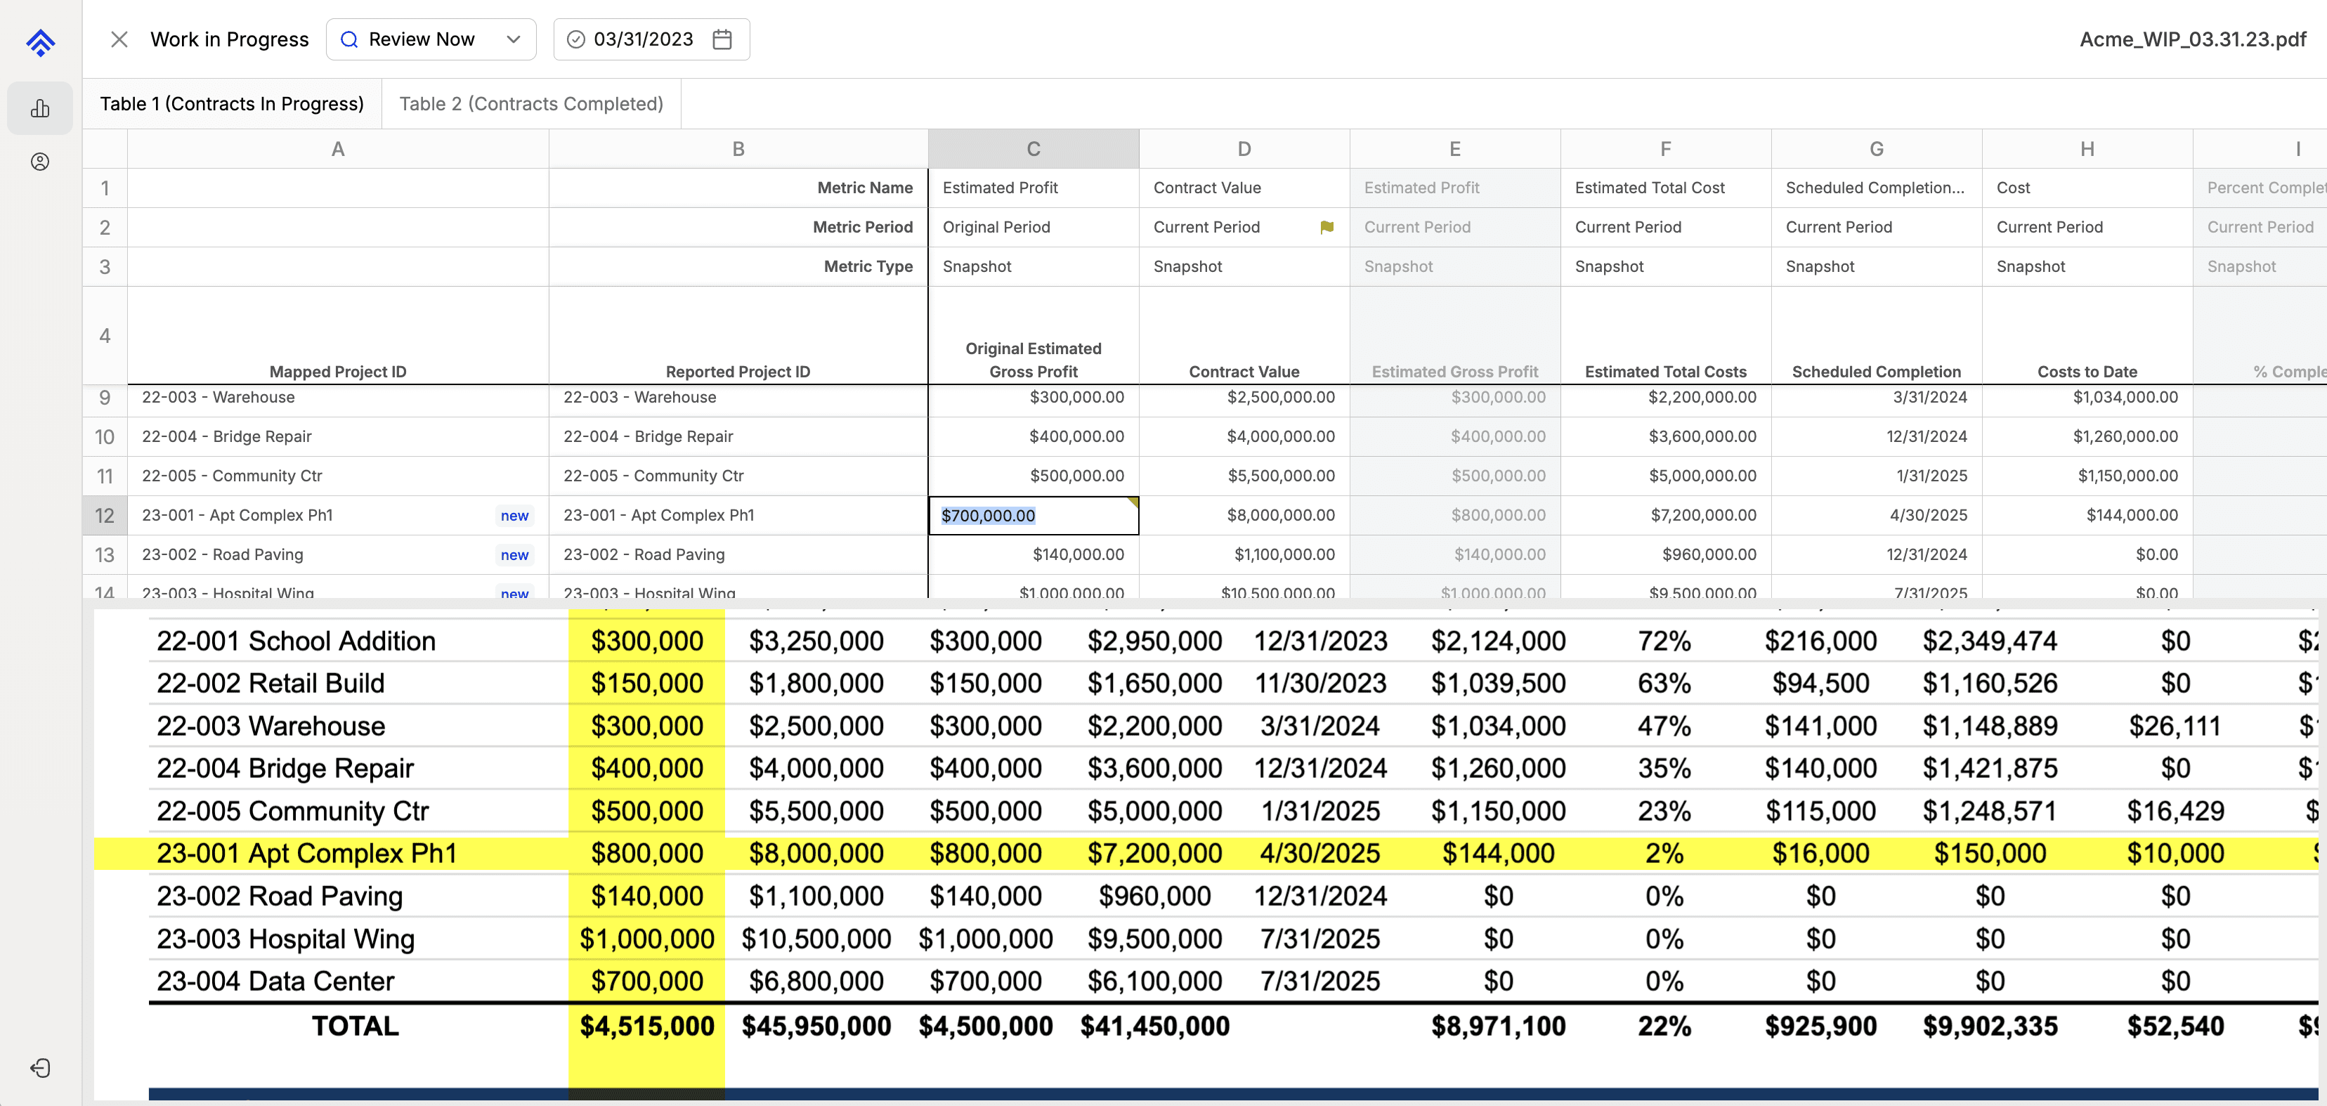
Task: Select column A header
Action: coord(338,149)
